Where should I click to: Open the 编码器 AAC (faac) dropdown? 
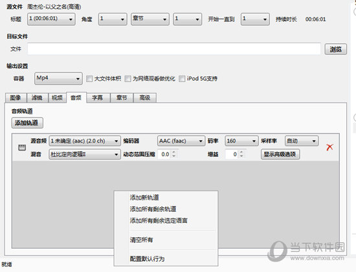[x=181, y=141]
